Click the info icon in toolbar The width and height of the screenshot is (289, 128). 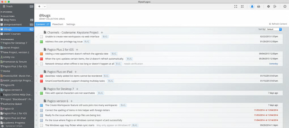tap(285, 6)
